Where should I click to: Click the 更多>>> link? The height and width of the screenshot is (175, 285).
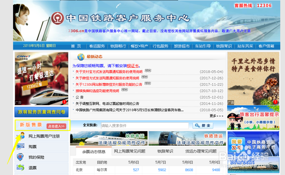pyautogui.click(x=216, y=116)
